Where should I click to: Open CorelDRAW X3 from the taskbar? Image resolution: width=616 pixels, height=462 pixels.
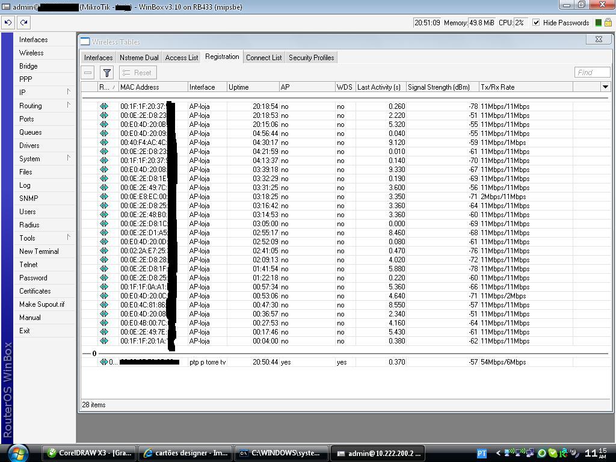pos(89,453)
